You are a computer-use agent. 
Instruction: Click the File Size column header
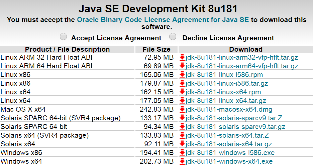point(156,49)
